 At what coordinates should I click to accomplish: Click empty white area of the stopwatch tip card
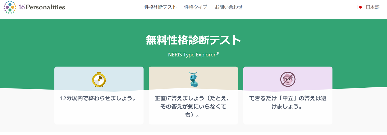point(99,115)
